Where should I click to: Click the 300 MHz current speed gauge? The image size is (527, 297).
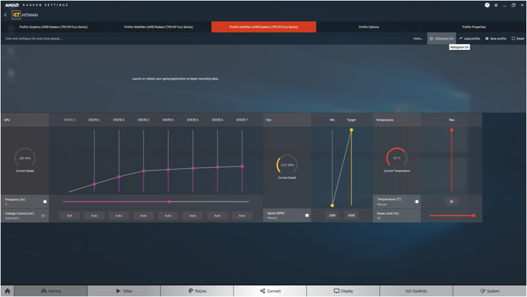25,158
